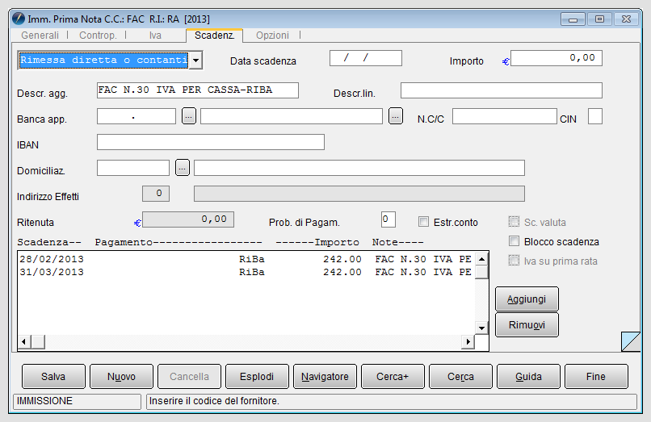651x422 pixels.
Task: Click the Cerca button
Action: (x=460, y=376)
